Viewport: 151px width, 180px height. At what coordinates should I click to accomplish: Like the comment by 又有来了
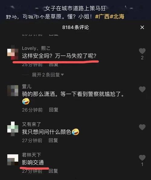[142, 127]
